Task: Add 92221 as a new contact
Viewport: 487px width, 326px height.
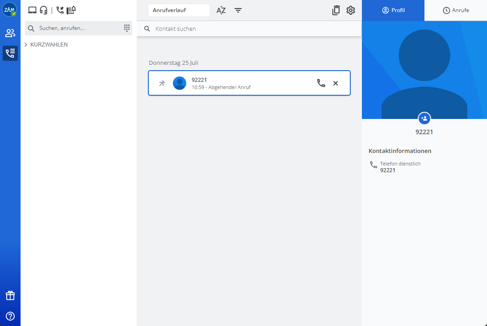Action: coord(424,119)
